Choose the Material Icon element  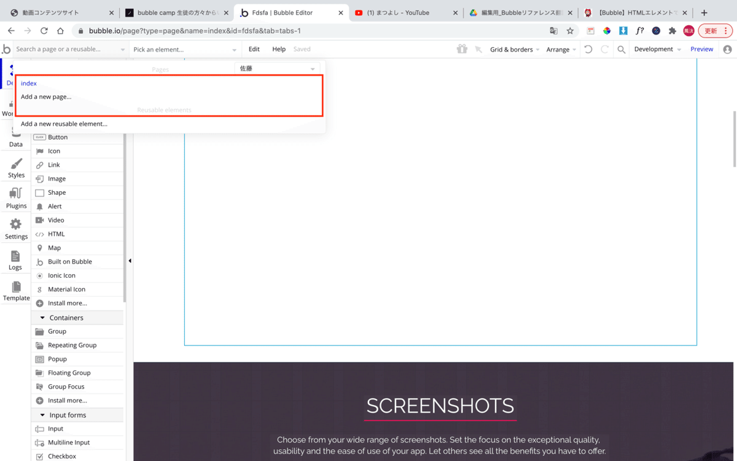77,290
